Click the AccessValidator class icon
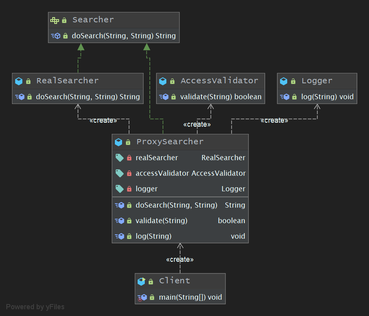Screen dimensions: 369x316 (162, 81)
